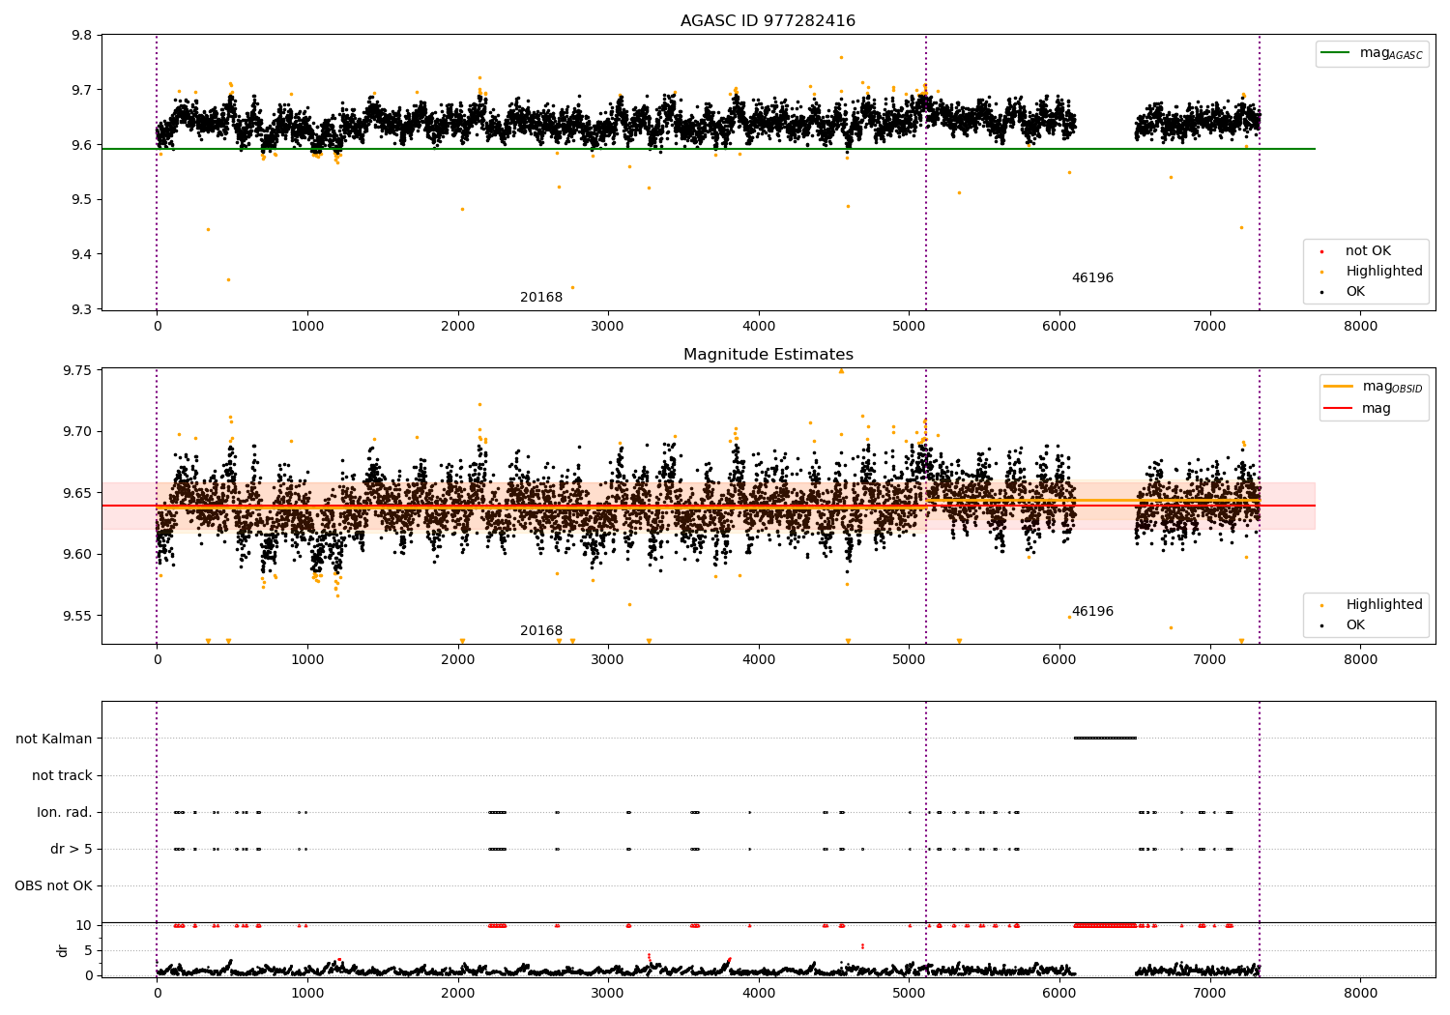This screenshot has width=1450, height=1015.
Task: Click the '9.70' y-axis tick label
Action: pyautogui.click(x=78, y=432)
